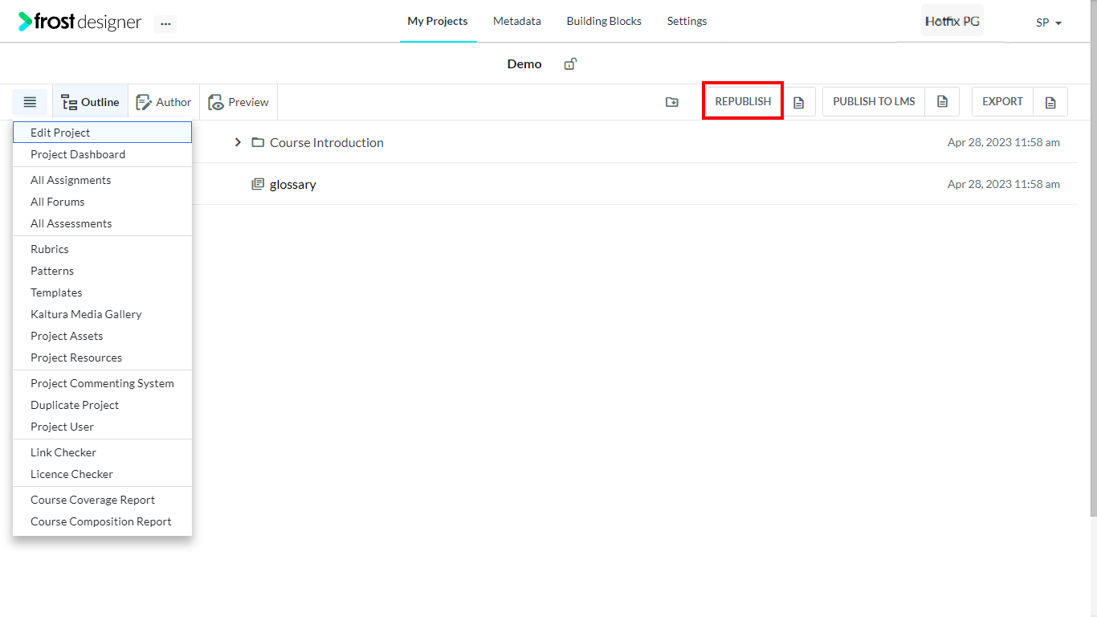Switch to the My Projects tab
This screenshot has height=617, width=1097.
(x=438, y=22)
